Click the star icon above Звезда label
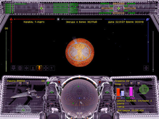The width and height of the screenshot is (159, 119). (x=58, y=19)
